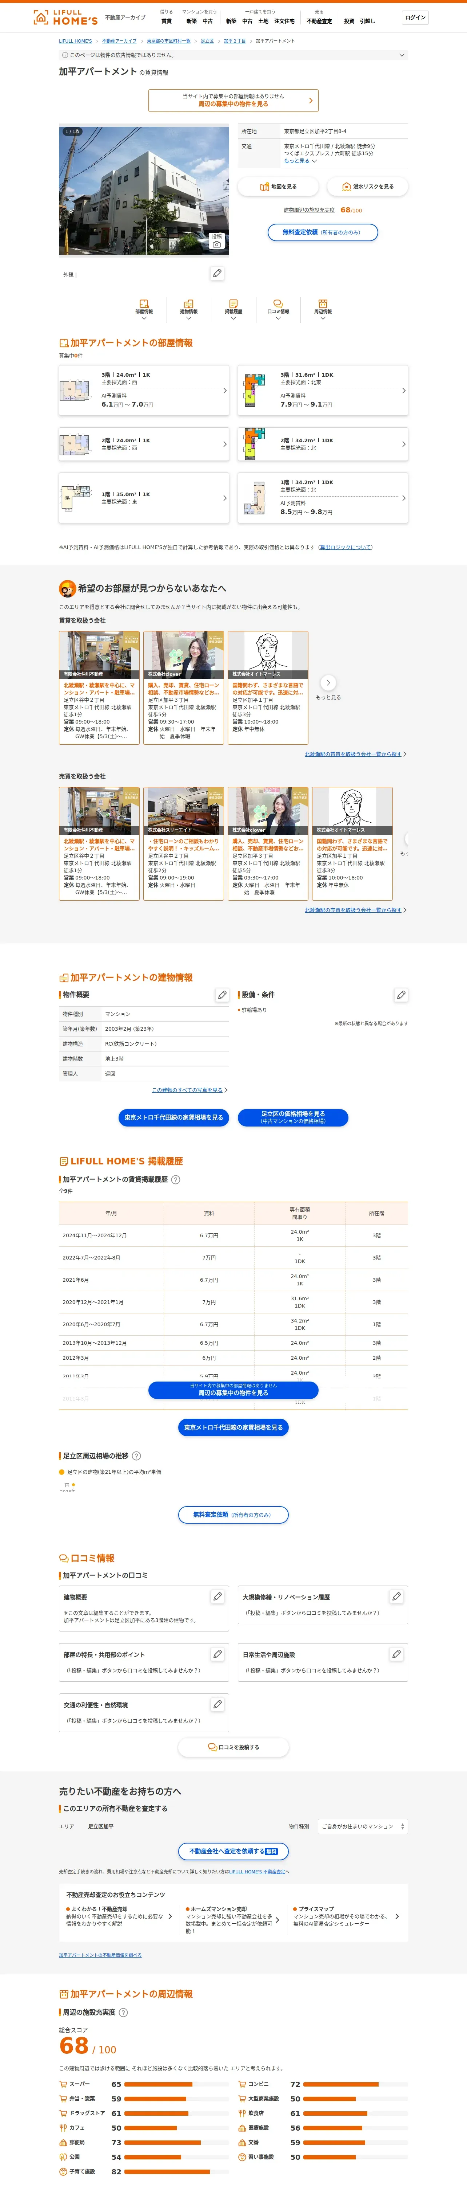The image size is (467, 2186).
Task: Open 1階 35.0m² 1K room card
Action: click(x=144, y=497)
